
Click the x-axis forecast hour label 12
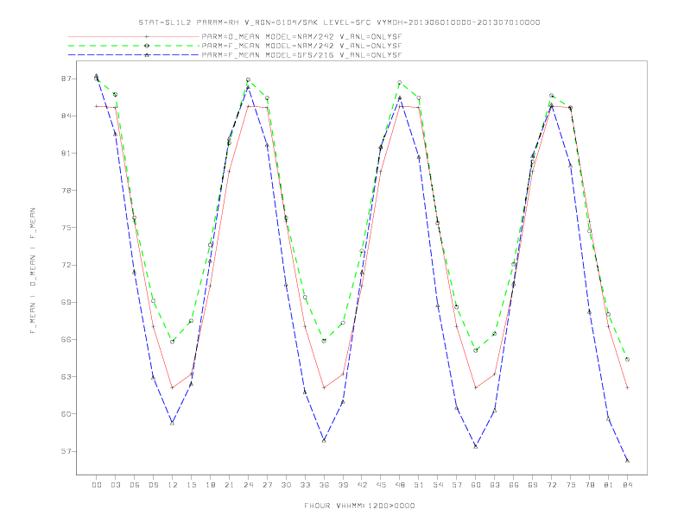coord(173,485)
